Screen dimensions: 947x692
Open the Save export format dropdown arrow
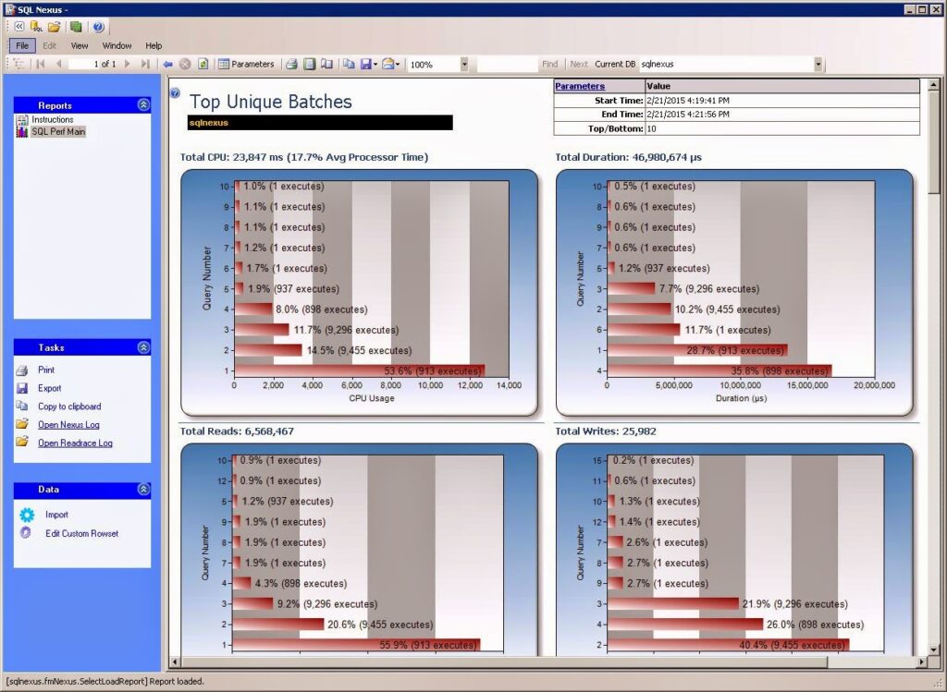tap(375, 64)
